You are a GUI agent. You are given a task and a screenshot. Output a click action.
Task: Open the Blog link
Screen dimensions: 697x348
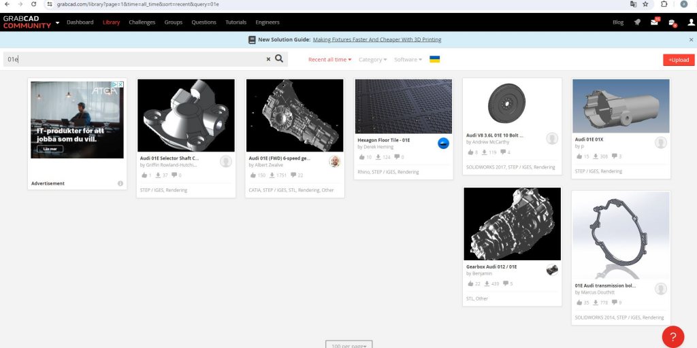point(618,22)
